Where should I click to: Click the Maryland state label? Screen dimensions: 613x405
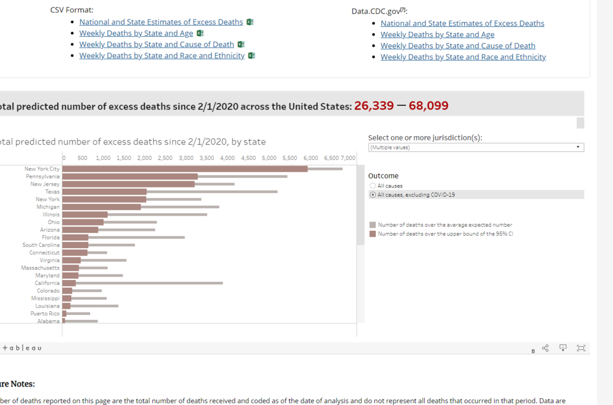point(48,276)
